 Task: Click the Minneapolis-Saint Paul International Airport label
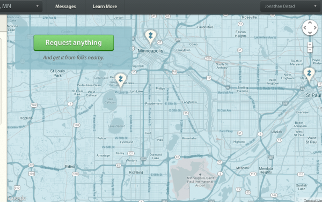[x=200, y=182]
